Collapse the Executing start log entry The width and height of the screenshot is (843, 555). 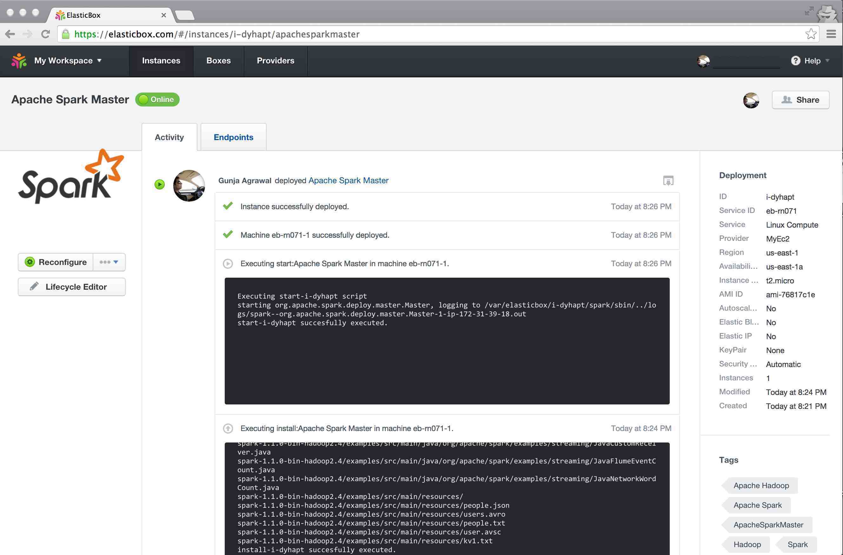(x=228, y=264)
